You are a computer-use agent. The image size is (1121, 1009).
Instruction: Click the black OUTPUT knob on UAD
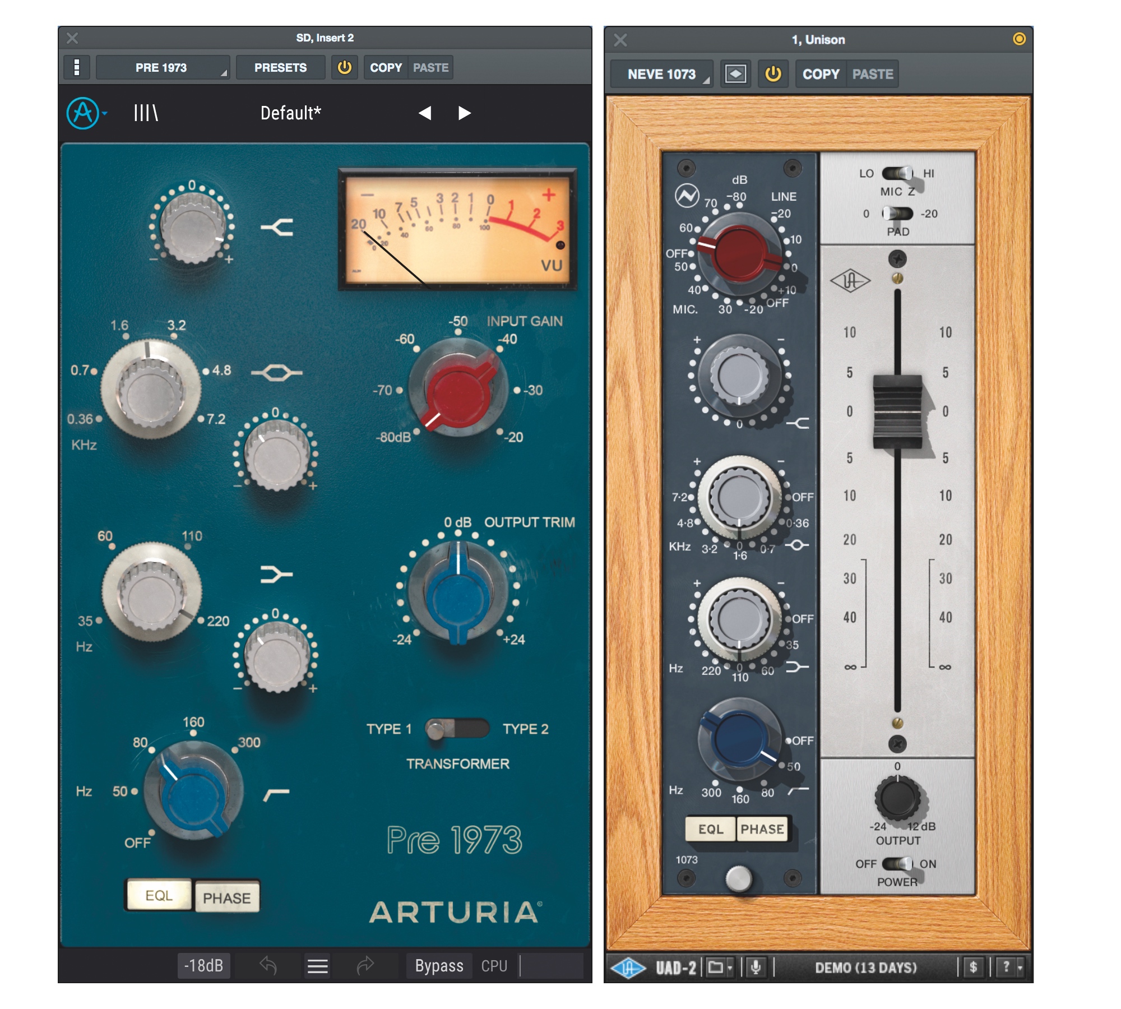897,798
